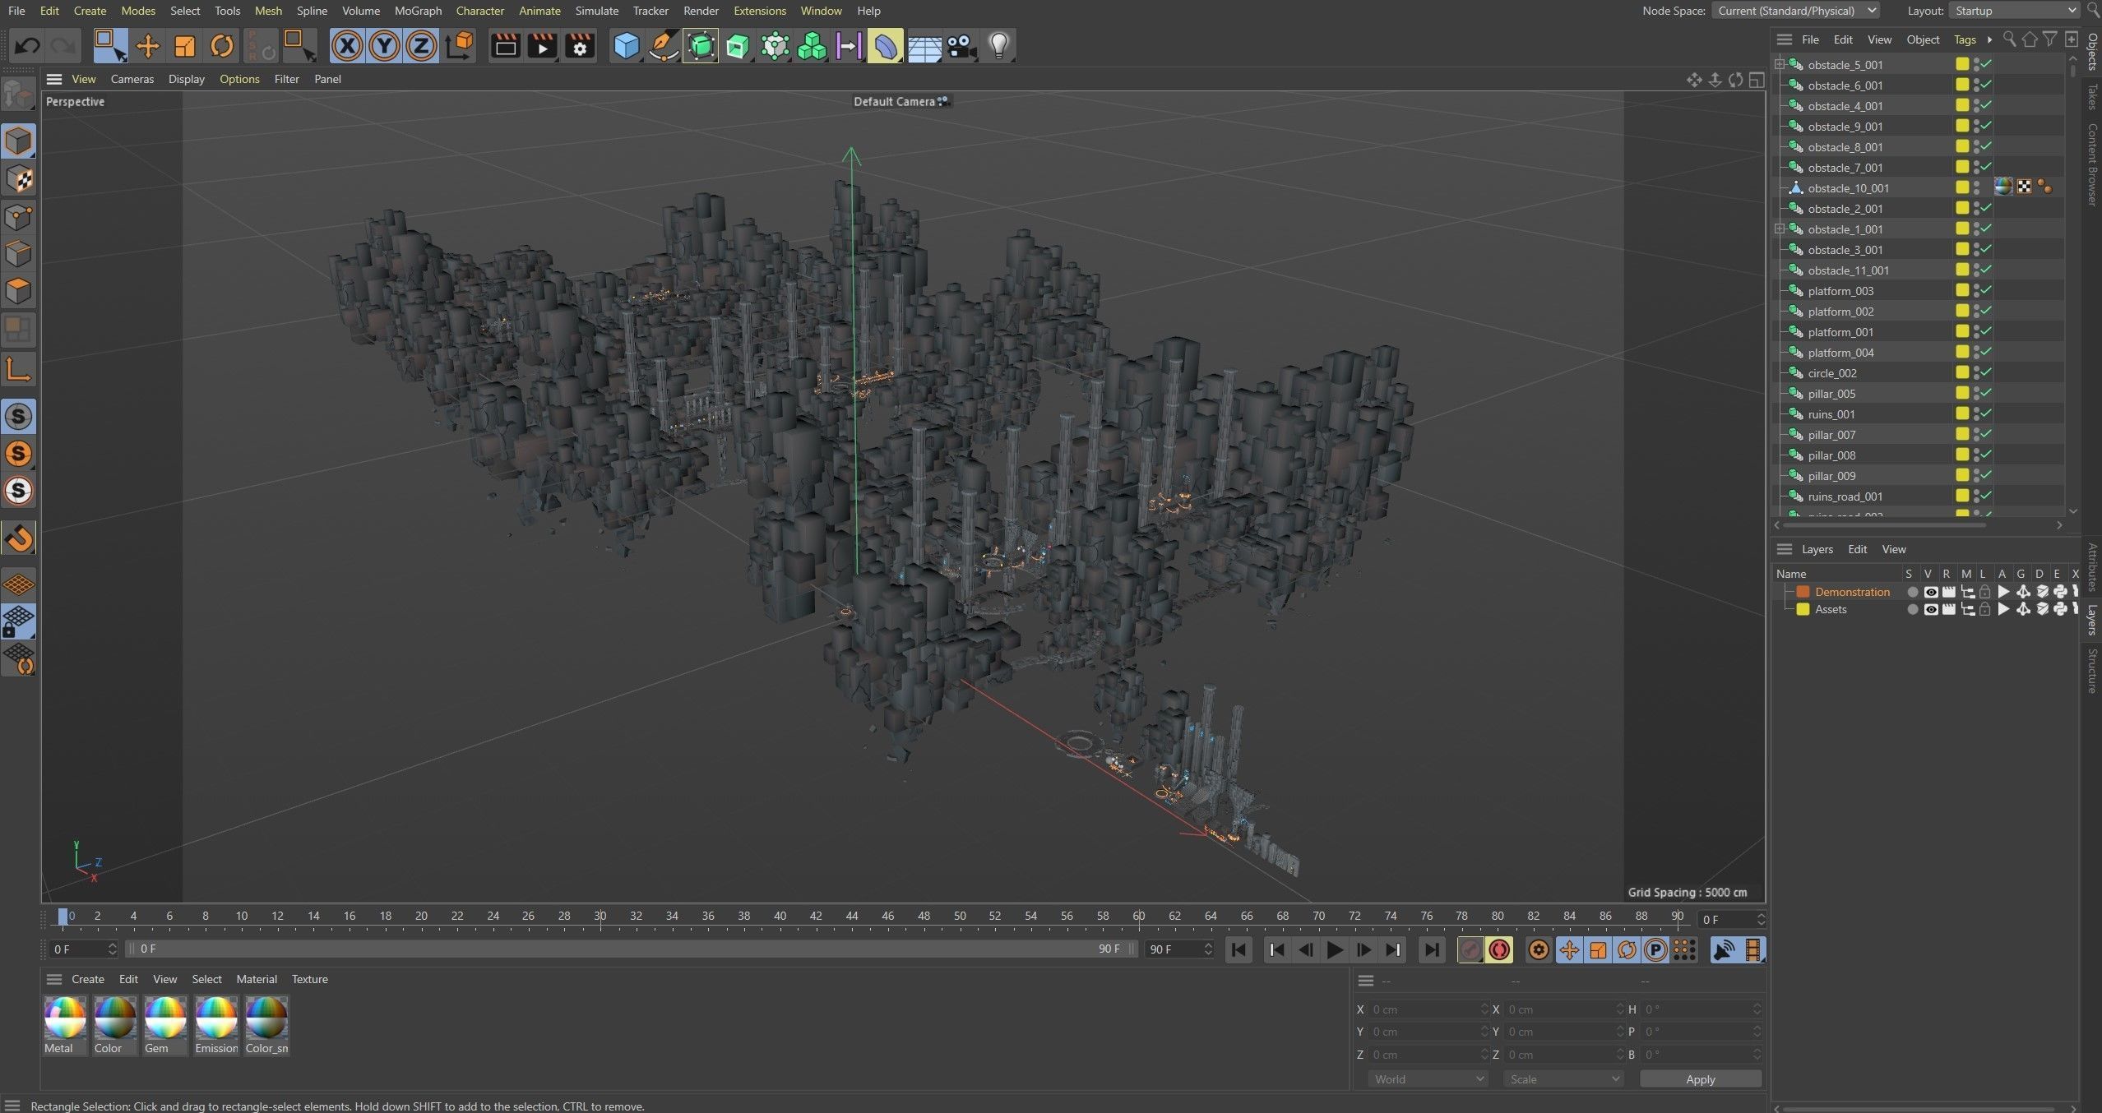Go to end of animation
2102x1113 pixels.
coord(1431,950)
